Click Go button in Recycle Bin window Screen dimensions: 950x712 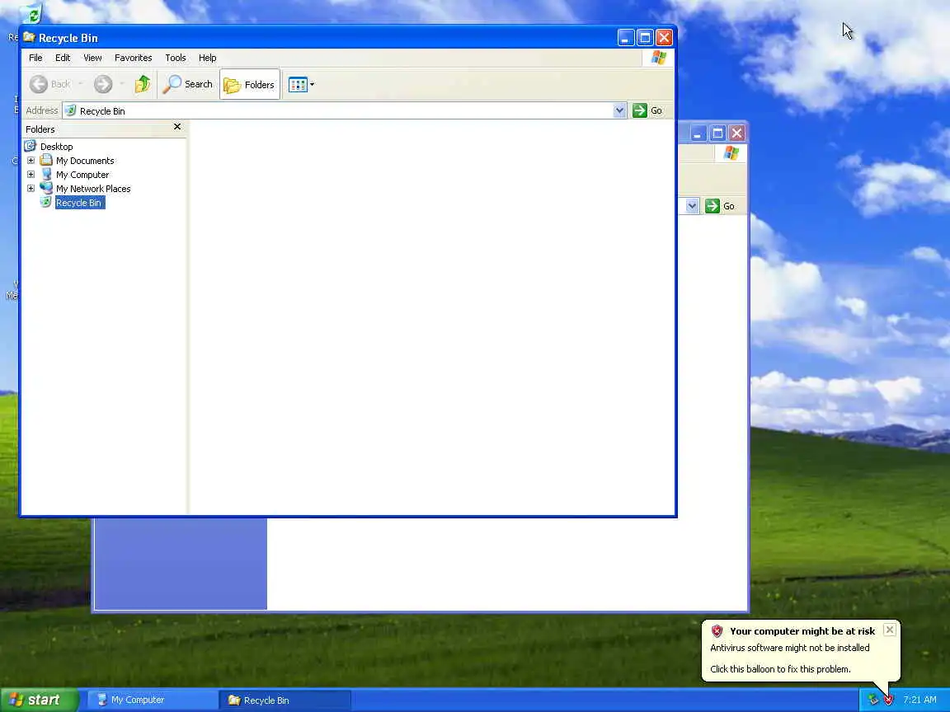(648, 110)
